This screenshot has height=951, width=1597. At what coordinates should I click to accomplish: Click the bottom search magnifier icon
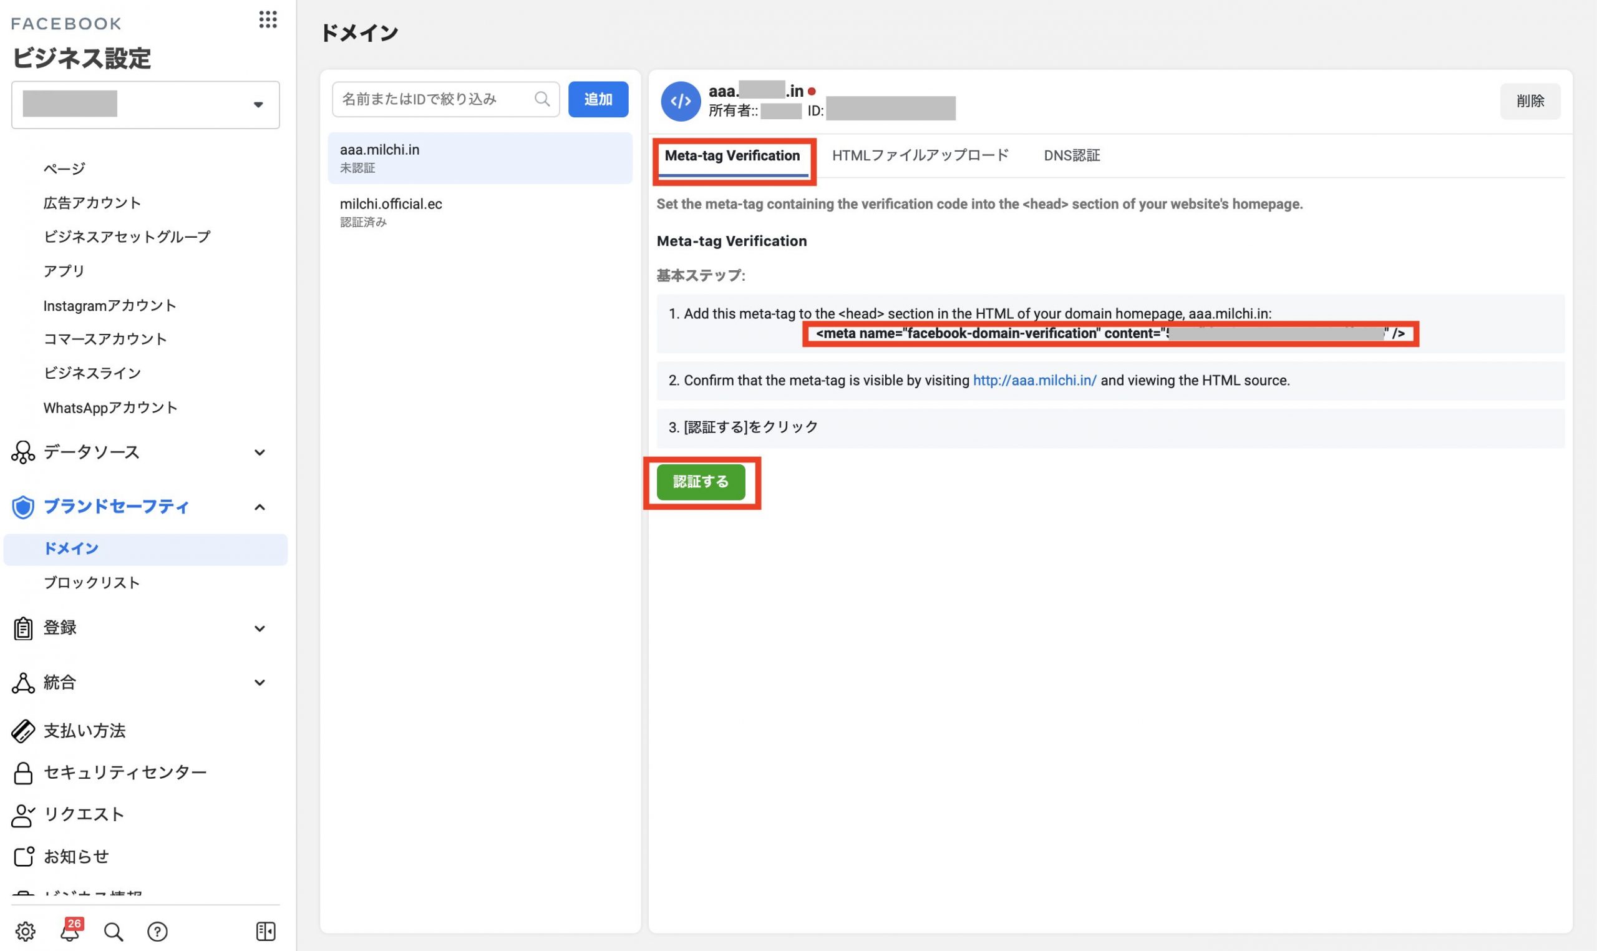click(114, 931)
